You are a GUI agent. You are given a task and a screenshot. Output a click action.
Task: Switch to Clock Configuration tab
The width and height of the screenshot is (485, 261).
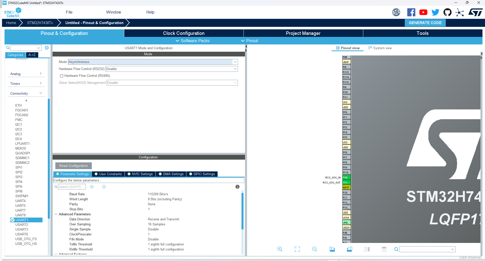[x=184, y=33]
